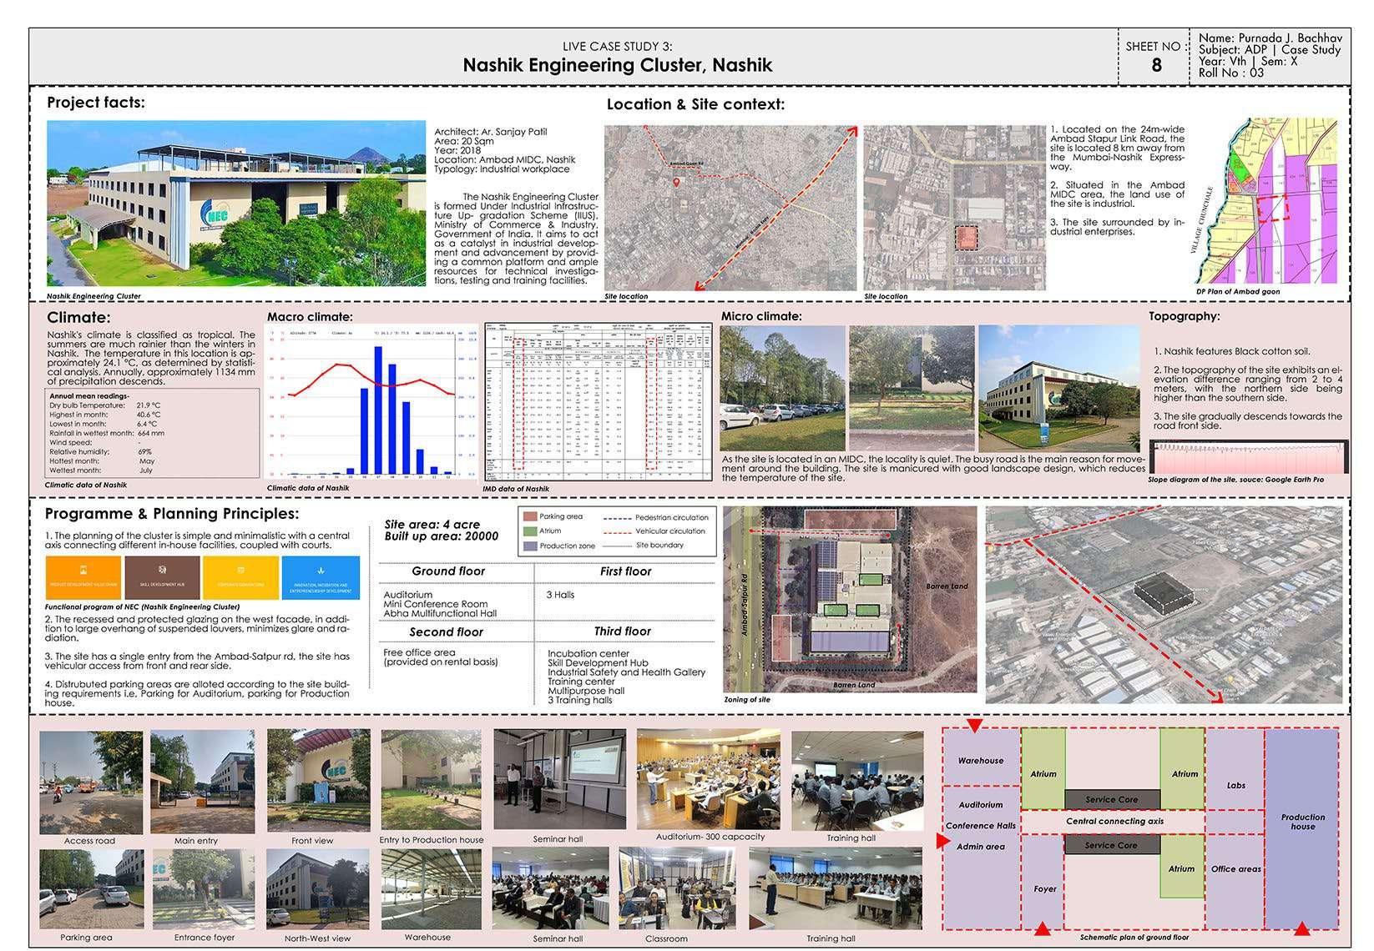Screen dimensions: 1374x951
Task: Click the Parking area legend color swatch
Action: pyautogui.click(x=528, y=516)
